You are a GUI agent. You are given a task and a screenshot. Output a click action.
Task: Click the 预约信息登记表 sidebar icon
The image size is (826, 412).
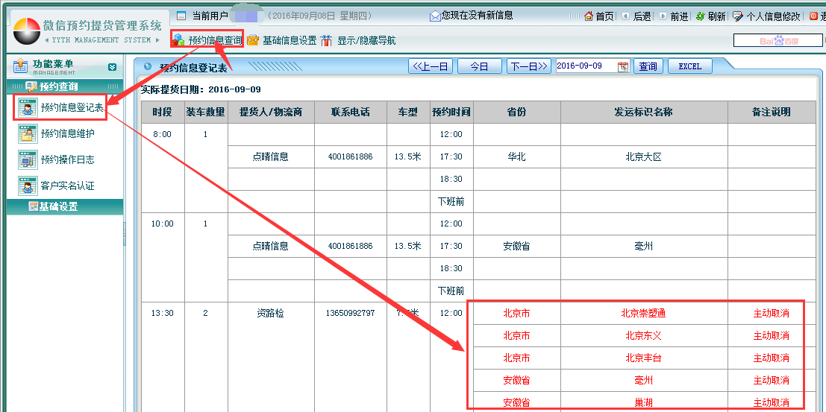click(x=28, y=108)
